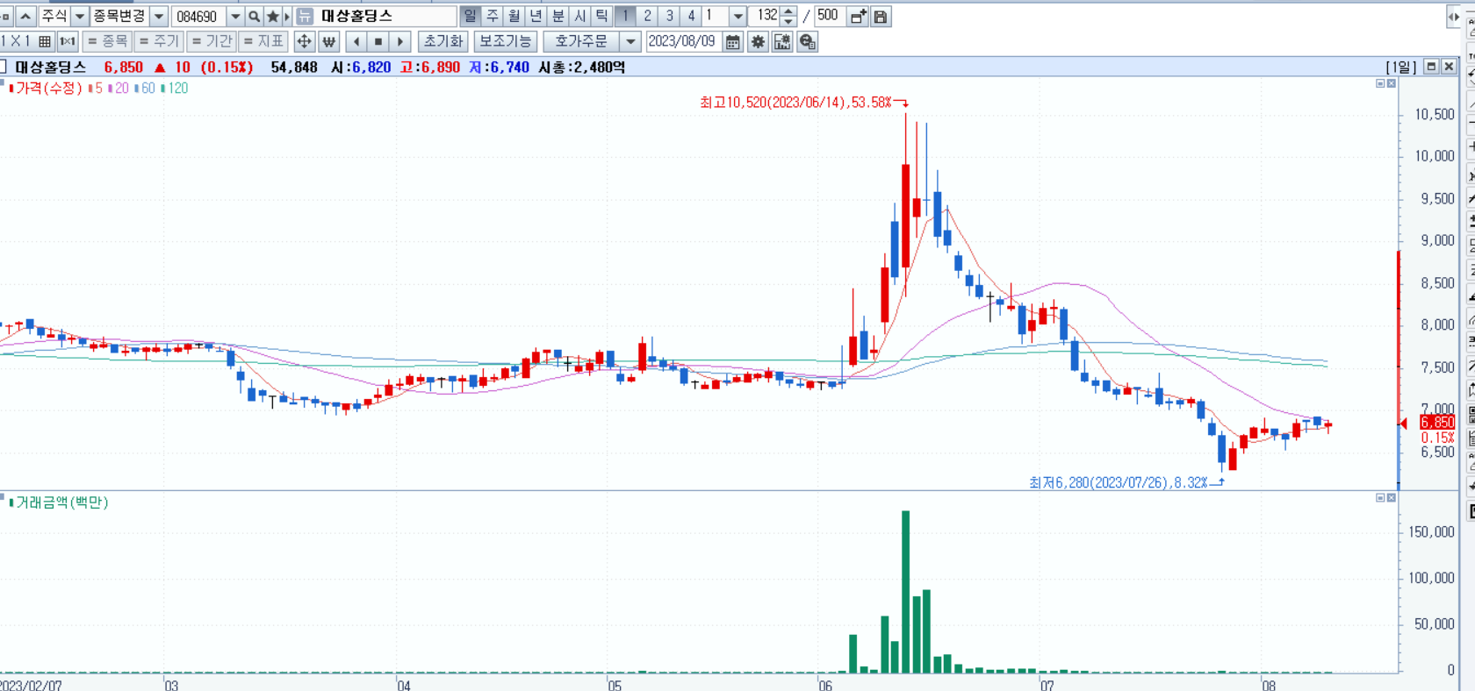Click the crosshair move tool icon
Viewport: 1475px width, 691px height.
[304, 41]
